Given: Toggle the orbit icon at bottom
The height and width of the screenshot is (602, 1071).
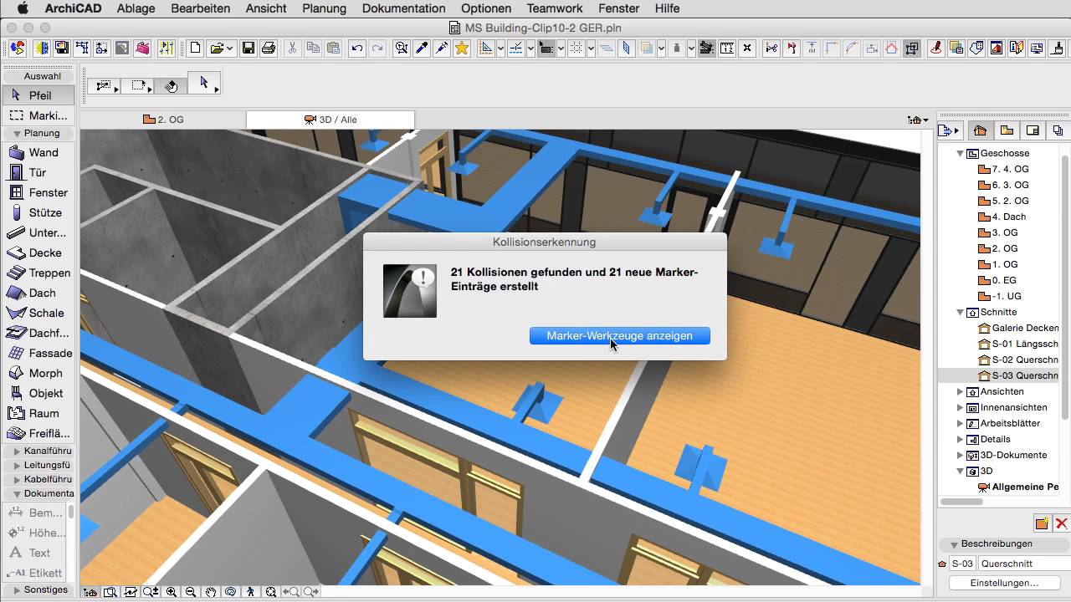Looking at the screenshot, I should pyautogui.click(x=231, y=592).
